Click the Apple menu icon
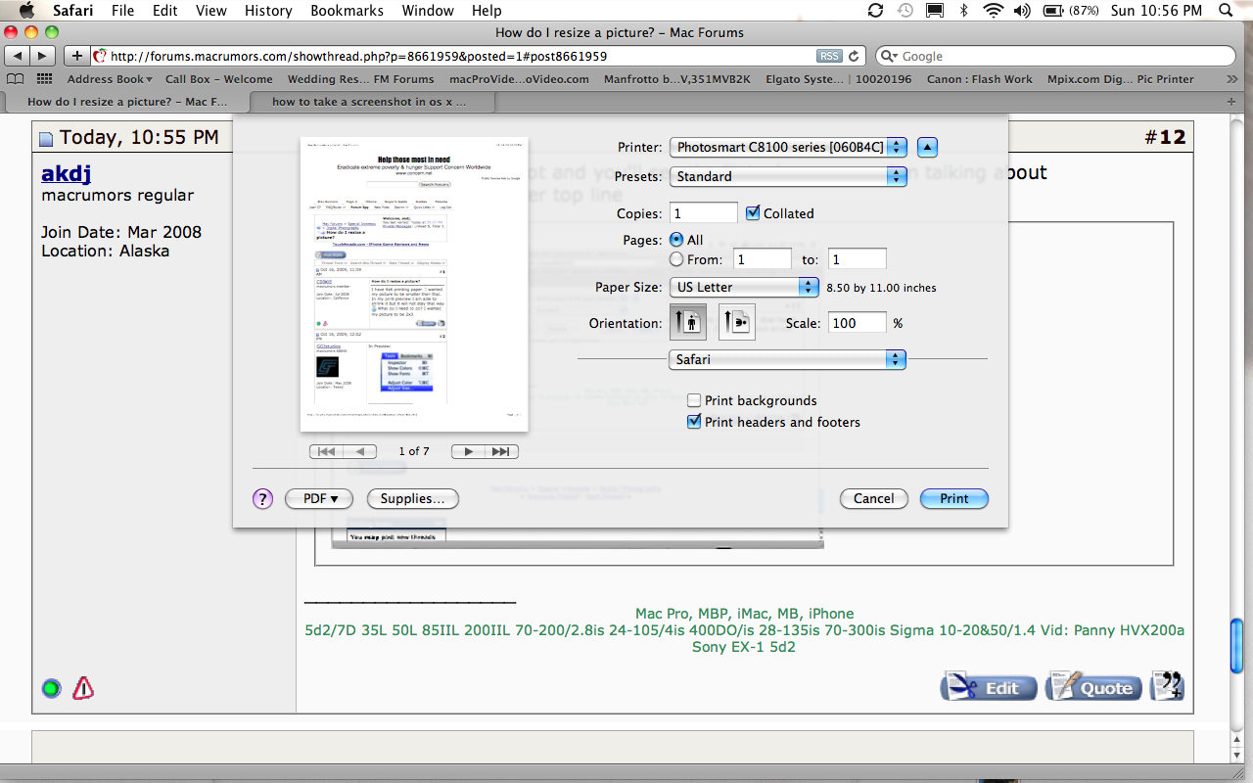This screenshot has height=783, width=1253. (26, 11)
